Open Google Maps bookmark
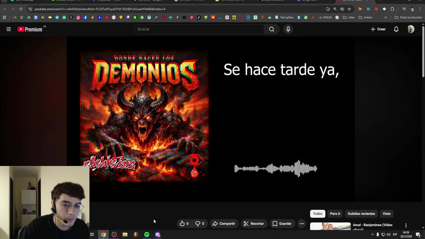Viewport: 425px width, 239px height. click(22, 17)
